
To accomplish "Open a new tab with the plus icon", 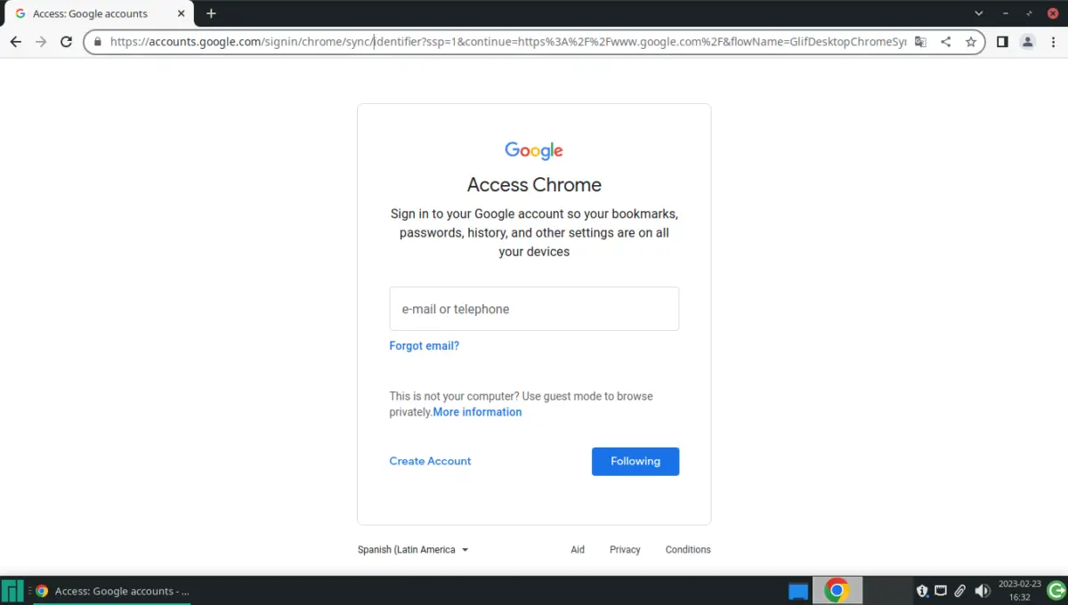I will click(211, 13).
